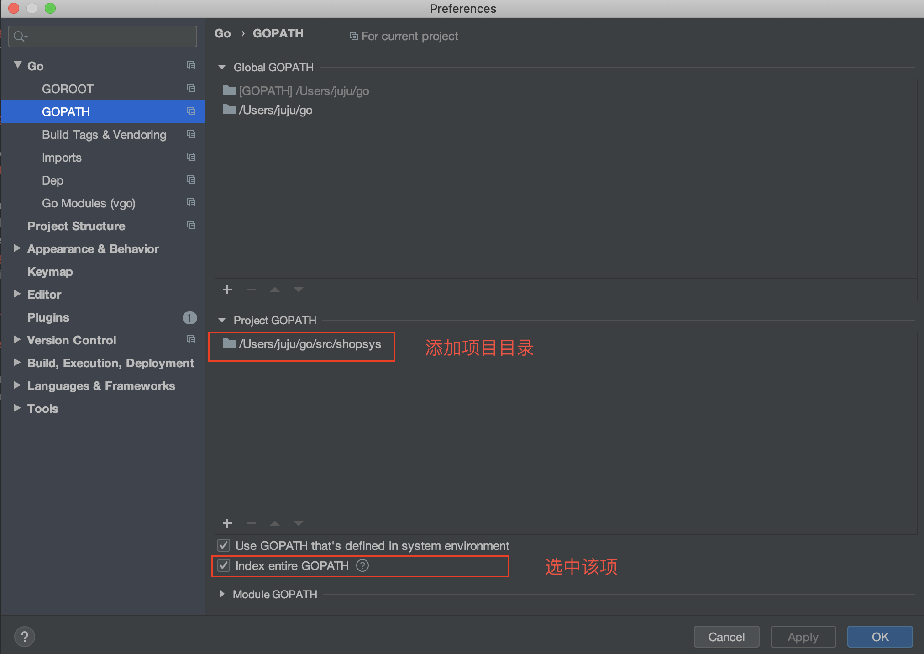Click the bottom-left help question mark button
924x654 pixels.
point(25,637)
